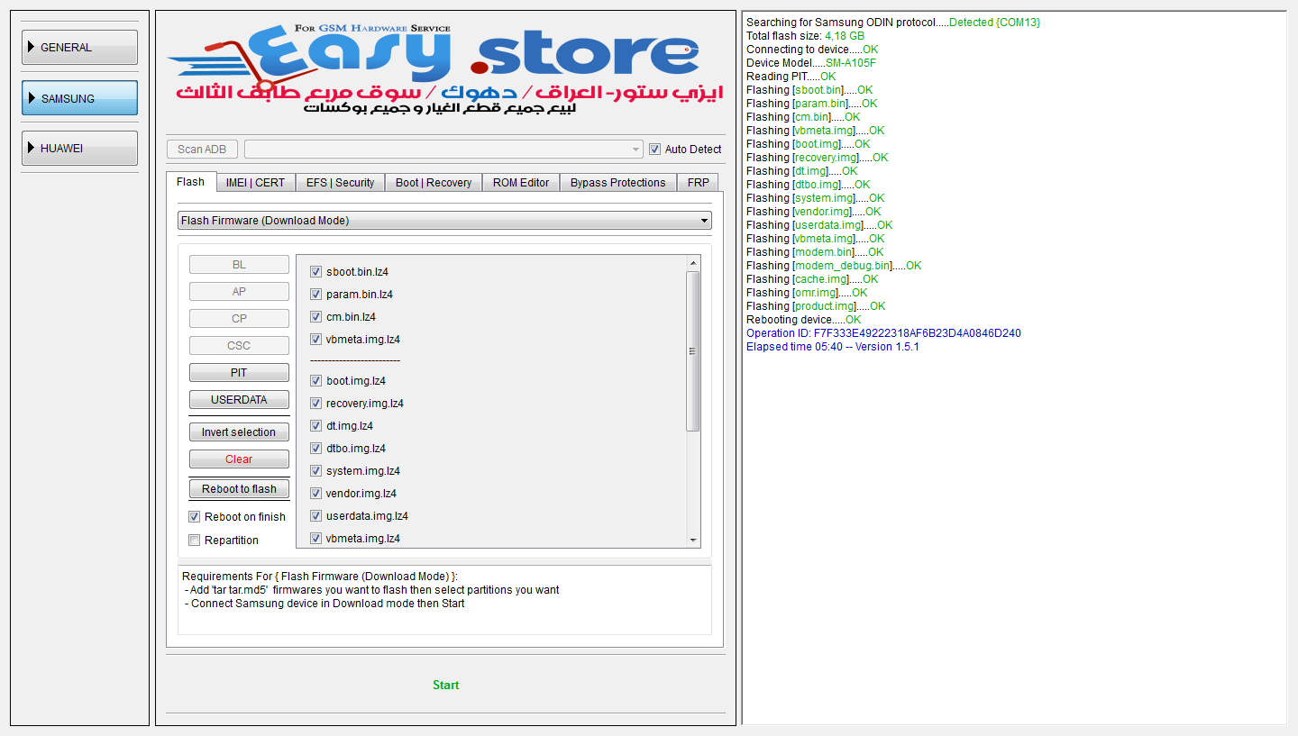Toggle Reboot on finish checkbox
The height and width of the screenshot is (736, 1298).
click(195, 517)
